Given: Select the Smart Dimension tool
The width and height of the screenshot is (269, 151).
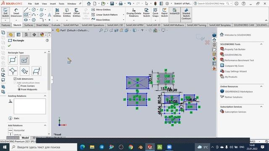Looking at the screenshot, I should 16,13.
